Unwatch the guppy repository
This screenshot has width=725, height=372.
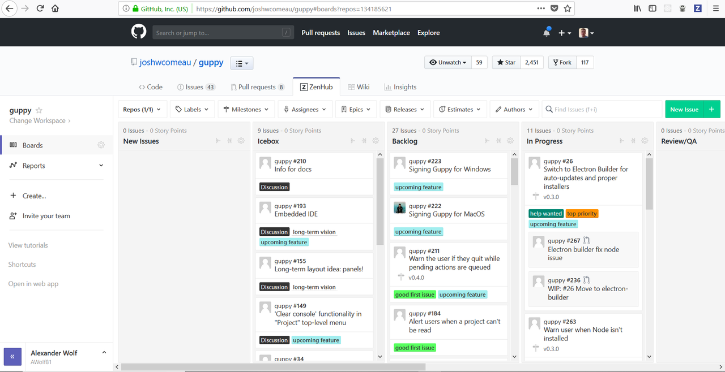[448, 62]
